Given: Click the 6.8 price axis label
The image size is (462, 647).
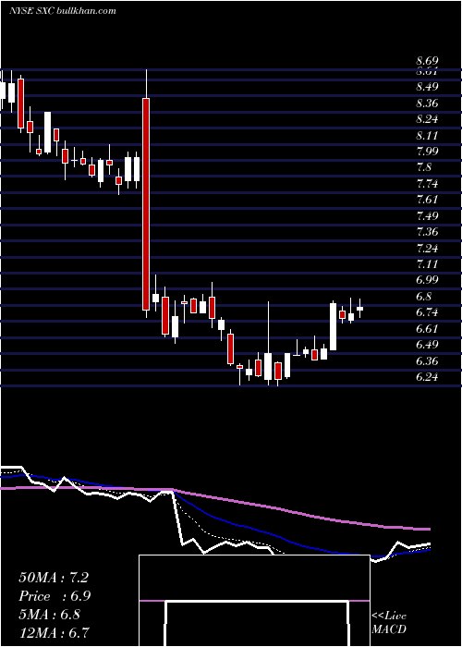Looking at the screenshot, I should pos(424,297).
